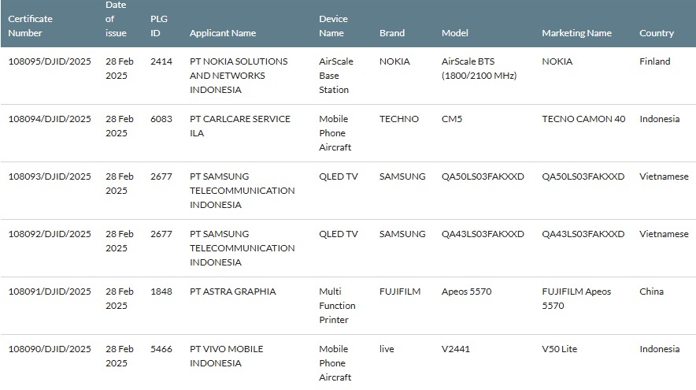Click model QA50LS03FAKXXD in Model column
696x390 pixels.
(x=483, y=176)
